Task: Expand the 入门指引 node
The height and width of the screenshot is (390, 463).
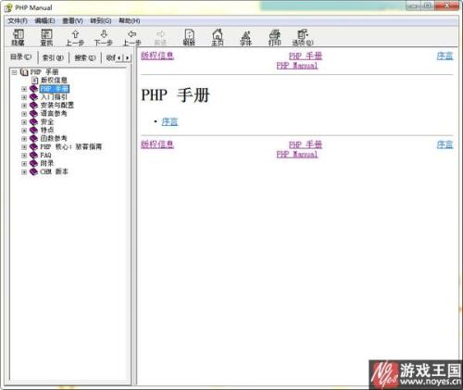Action: point(24,97)
